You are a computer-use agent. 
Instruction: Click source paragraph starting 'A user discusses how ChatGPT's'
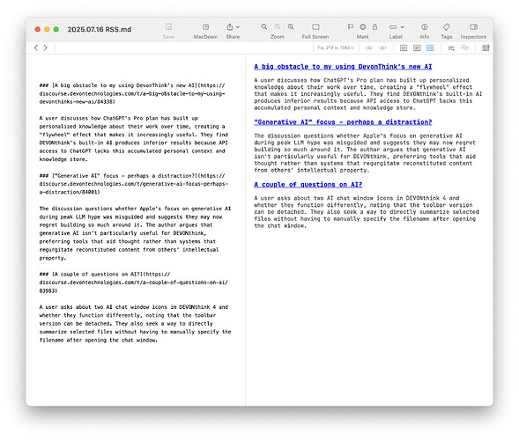pyautogui.click(x=134, y=138)
